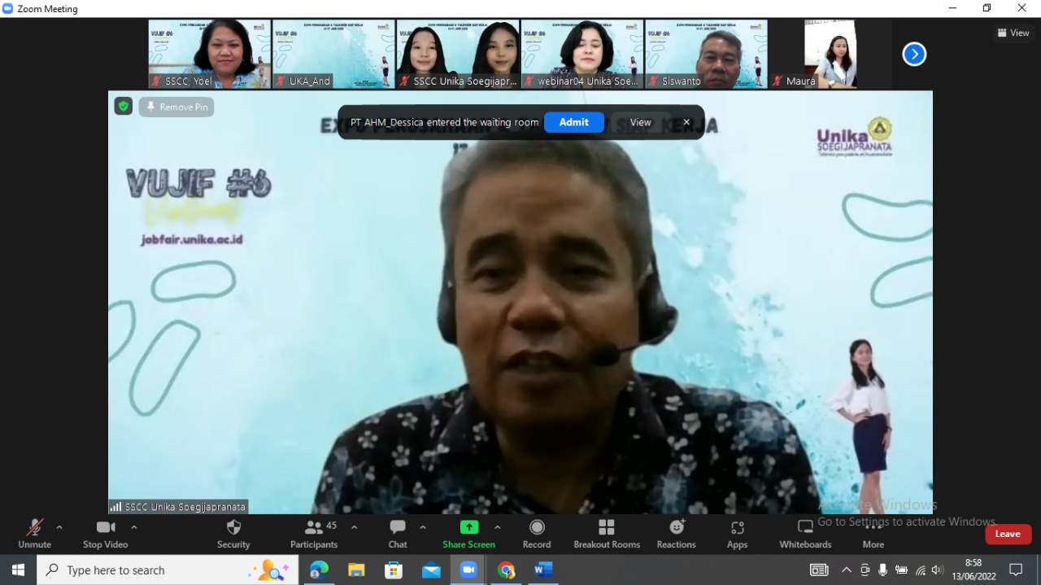Click the signal bars icon beside SSCC Unika Soegijapranata
The width and height of the screenshot is (1041, 585).
tap(115, 507)
